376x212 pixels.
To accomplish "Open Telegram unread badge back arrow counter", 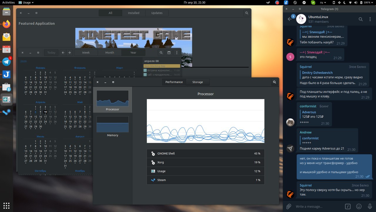I will (293, 16).
